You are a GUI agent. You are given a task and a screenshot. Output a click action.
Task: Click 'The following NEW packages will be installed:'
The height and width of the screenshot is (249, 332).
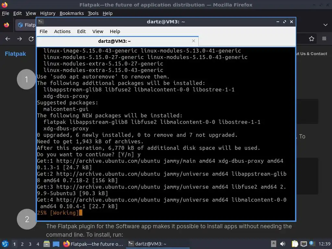tap(110, 115)
